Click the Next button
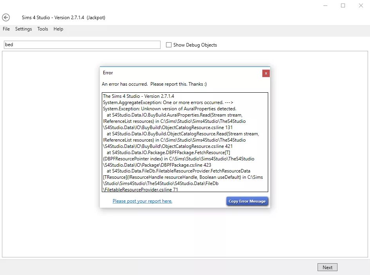The height and width of the screenshot is (275, 370). [x=327, y=267]
